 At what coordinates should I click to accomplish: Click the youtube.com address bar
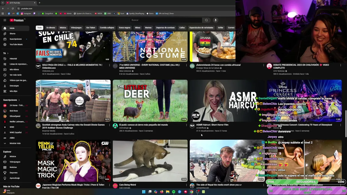click(125, 8)
